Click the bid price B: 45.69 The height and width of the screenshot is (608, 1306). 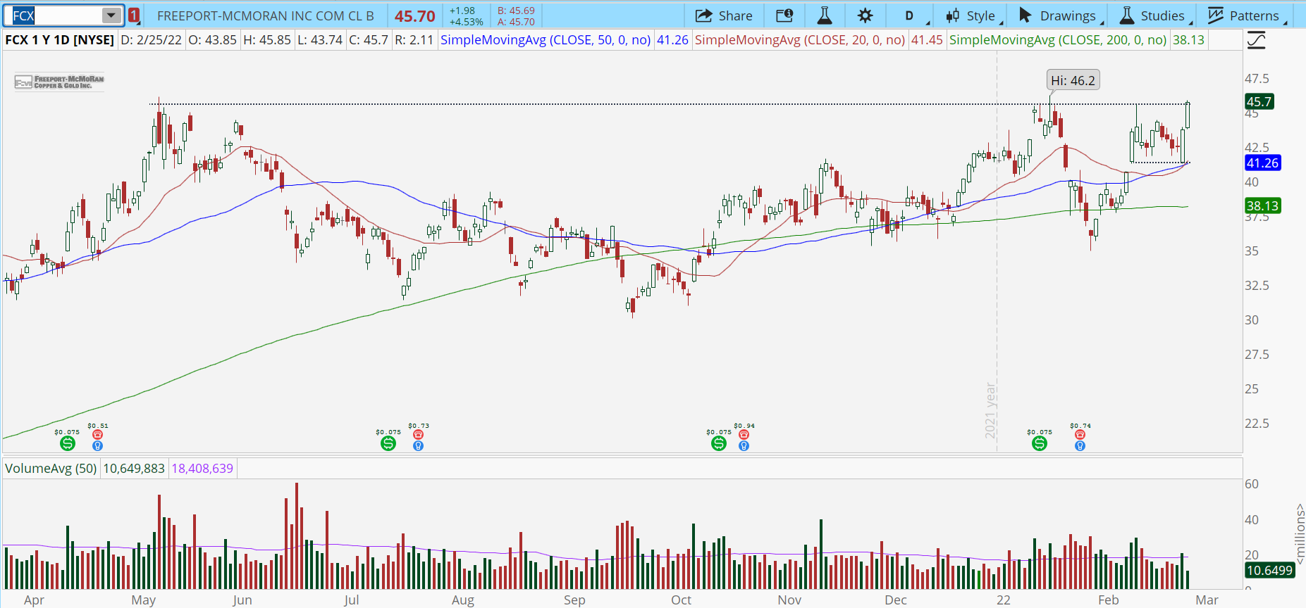[516, 11]
